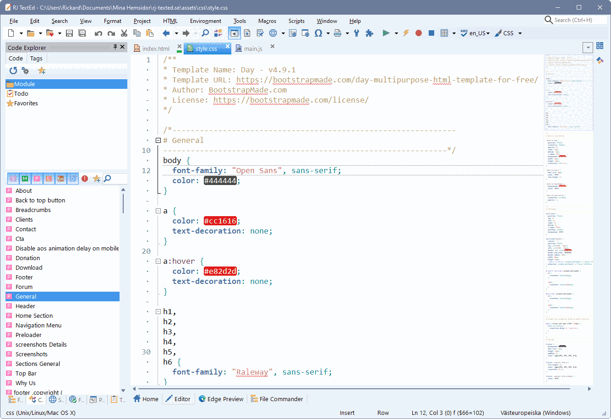Toggle the En filter button
Screen dimensions: 611x419
[60, 179]
